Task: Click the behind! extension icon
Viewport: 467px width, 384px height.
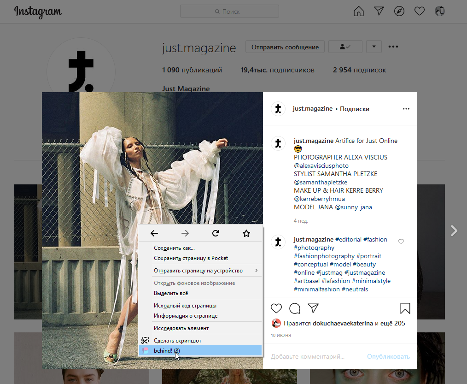Action: pos(145,351)
